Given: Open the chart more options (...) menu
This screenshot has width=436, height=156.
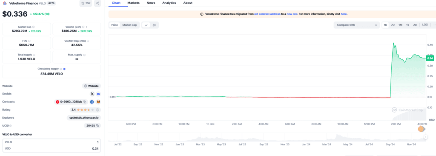Looking at the screenshot, I should pyautogui.click(x=434, y=25).
